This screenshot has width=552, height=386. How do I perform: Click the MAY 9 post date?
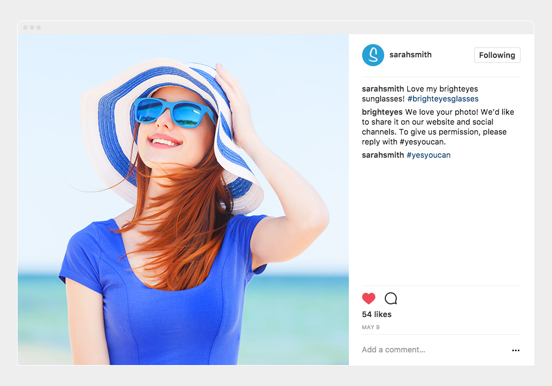370,328
